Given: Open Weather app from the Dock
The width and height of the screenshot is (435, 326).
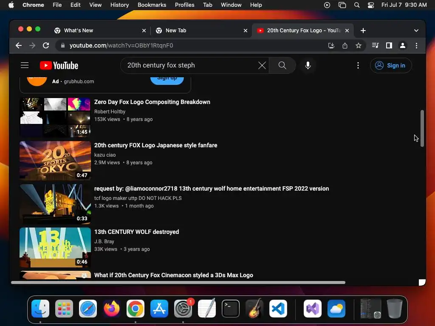Looking at the screenshot, I should (336, 309).
